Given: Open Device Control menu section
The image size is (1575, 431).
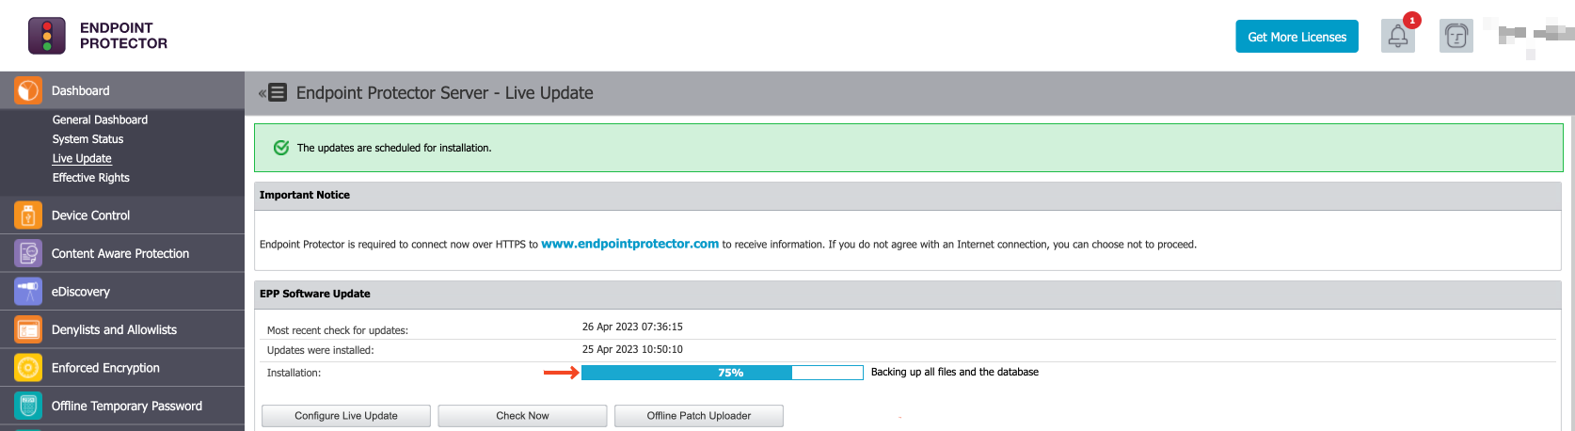Looking at the screenshot, I should point(122,215).
